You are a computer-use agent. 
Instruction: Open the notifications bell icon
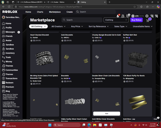click(x=118, y=16)
